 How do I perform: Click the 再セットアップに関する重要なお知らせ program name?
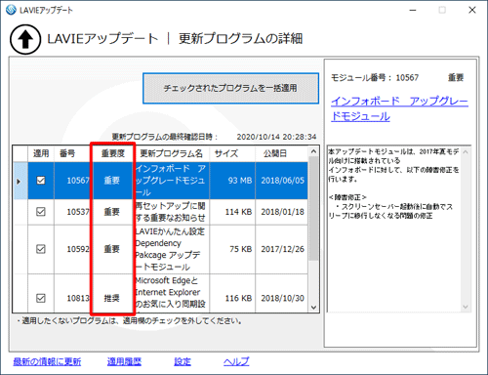[172, 212]
